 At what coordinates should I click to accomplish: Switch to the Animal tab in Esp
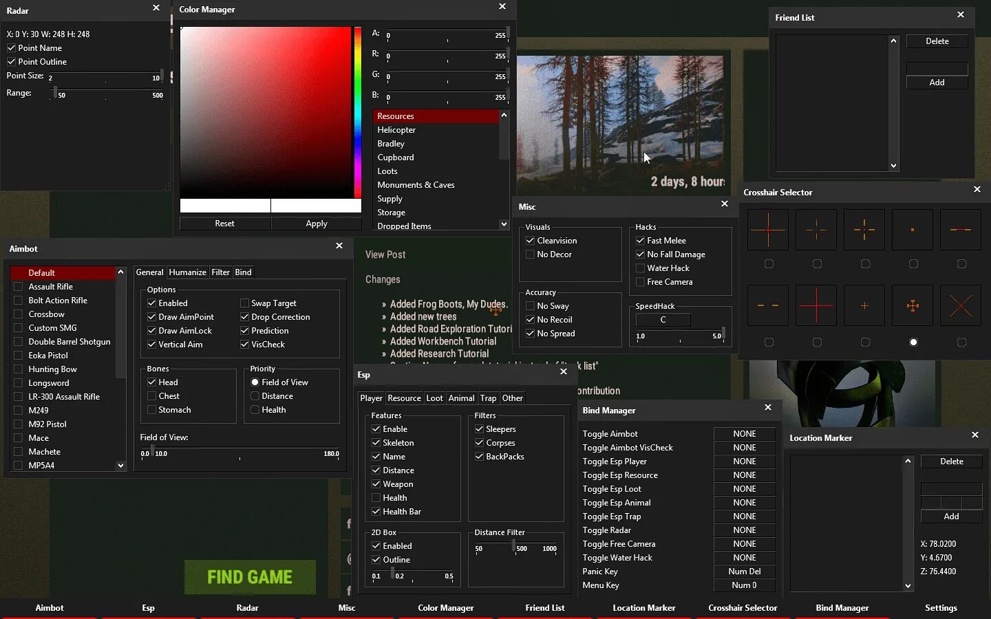point(461,398)
